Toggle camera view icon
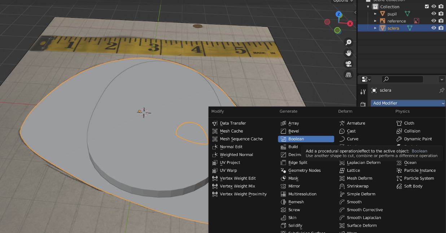The height and width of the screenshot is (233, 446). pyautogui.click(x=349, y=64)
